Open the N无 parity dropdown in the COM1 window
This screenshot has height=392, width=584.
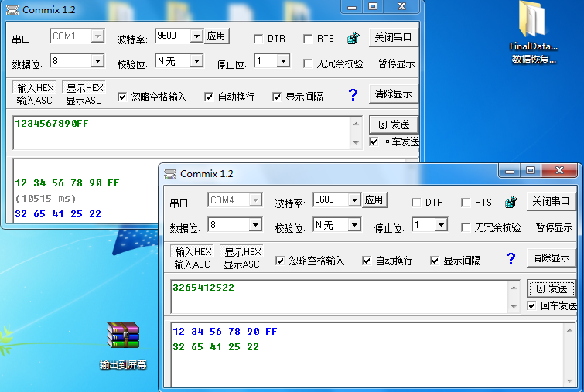pyautogui.click(x=196, y=60)
